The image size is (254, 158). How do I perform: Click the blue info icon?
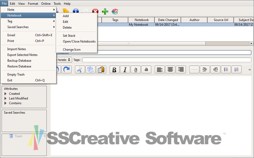(x=76, y=11)
